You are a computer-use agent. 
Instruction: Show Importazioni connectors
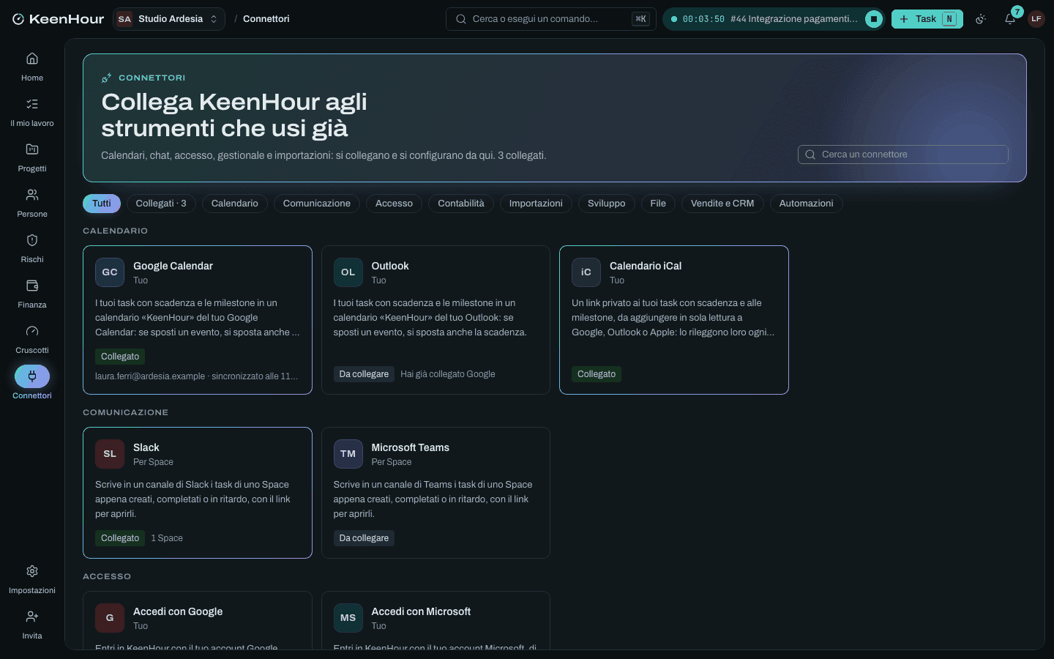pyautogui.click(x=536, y=204)
